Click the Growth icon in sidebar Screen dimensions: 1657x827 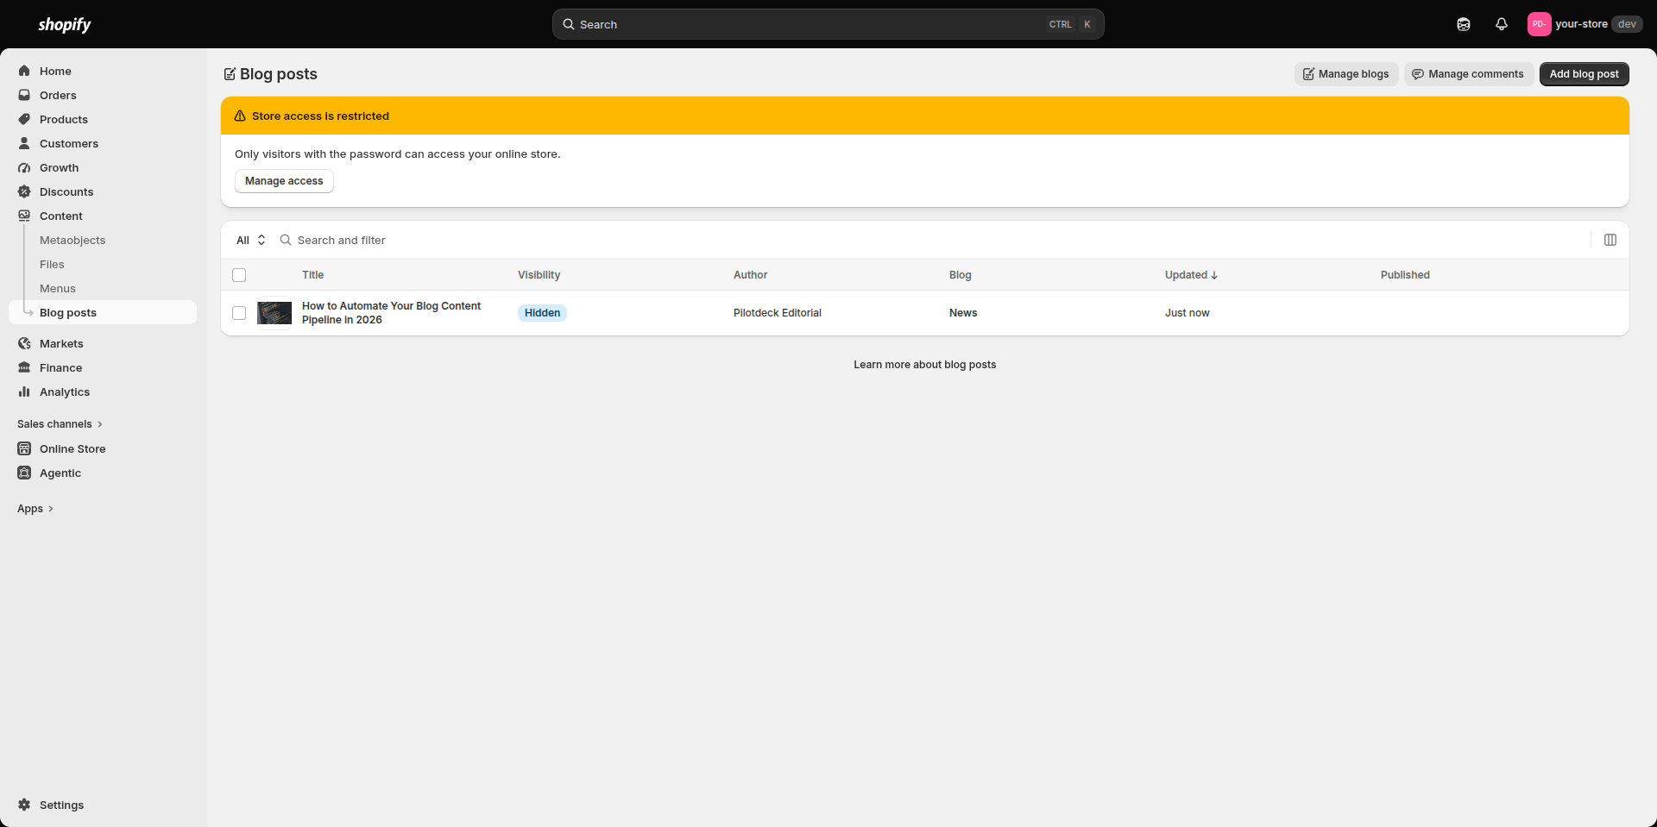click(x=24, y=167)
